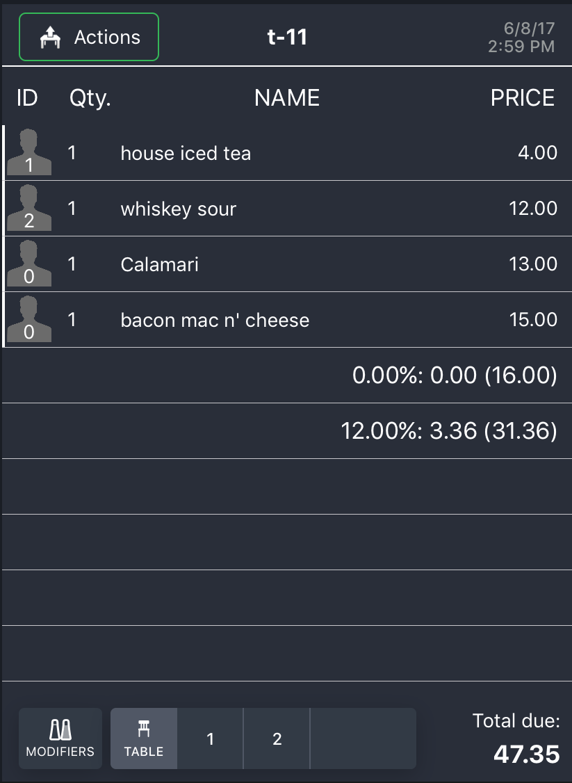Select the whiskey sour order line
The height and width of the screenshot is (783, 572).
point(287,208)
